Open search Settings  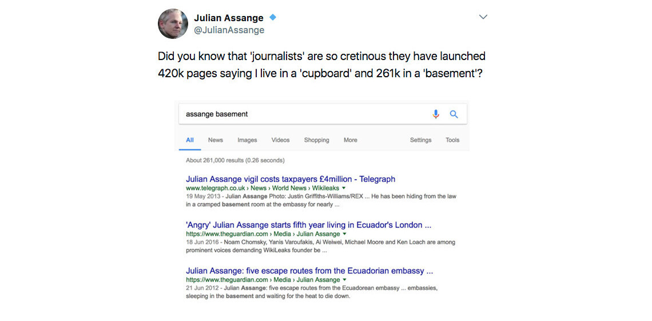point(420,140)
